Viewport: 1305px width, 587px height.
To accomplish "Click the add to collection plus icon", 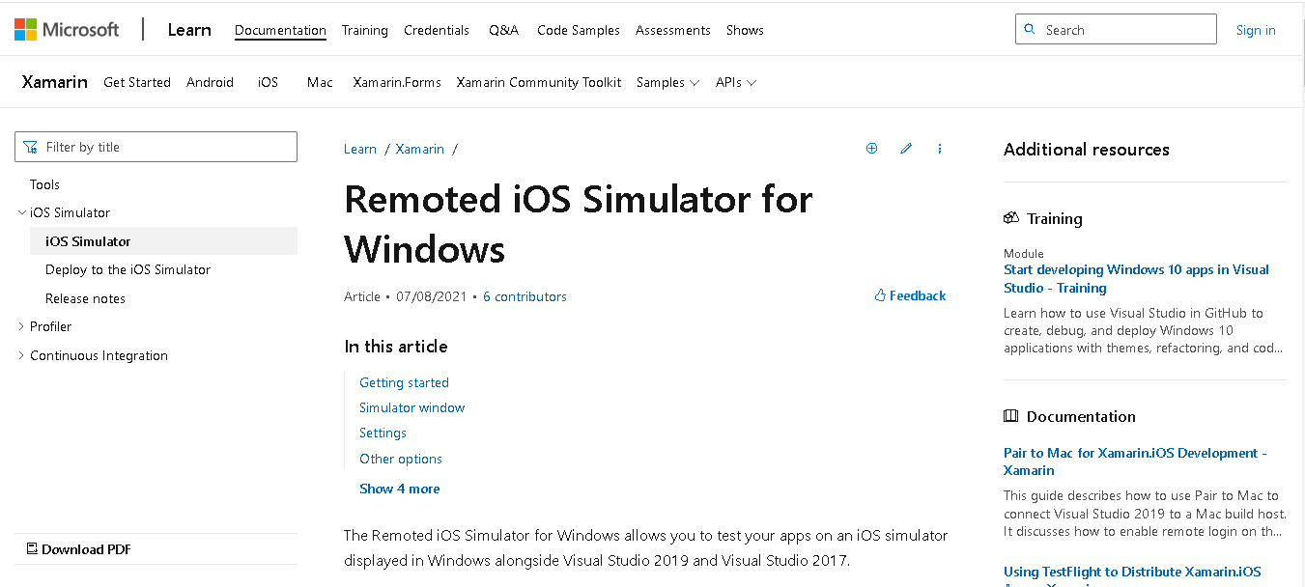I will pyautogui.click(x=871, y=149).
